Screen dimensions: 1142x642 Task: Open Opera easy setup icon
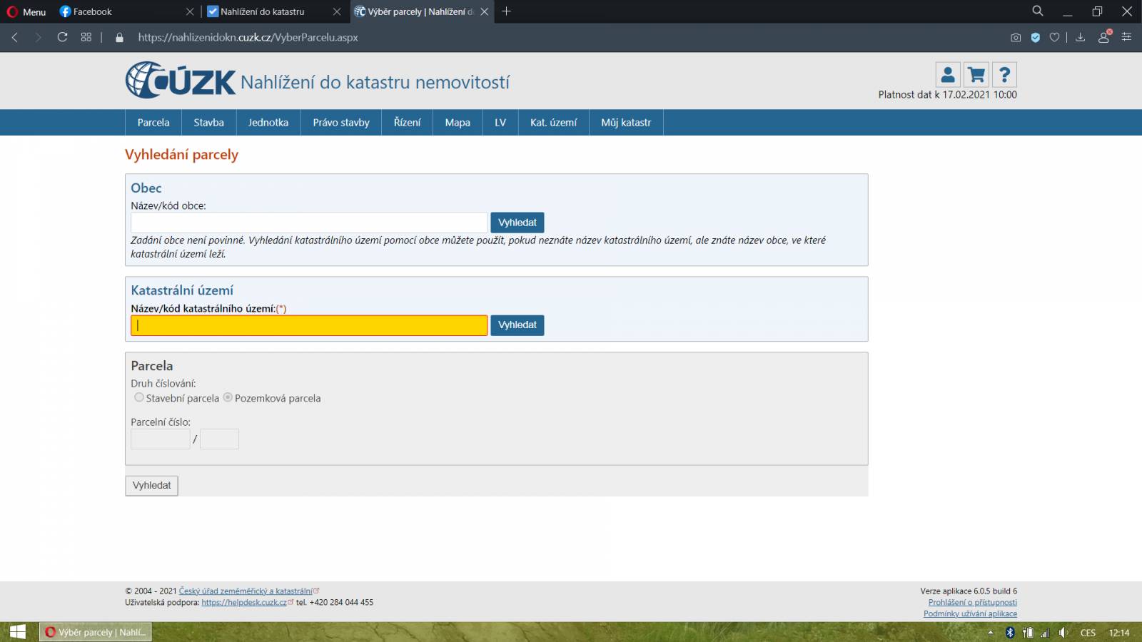[x=1127, y=37]
